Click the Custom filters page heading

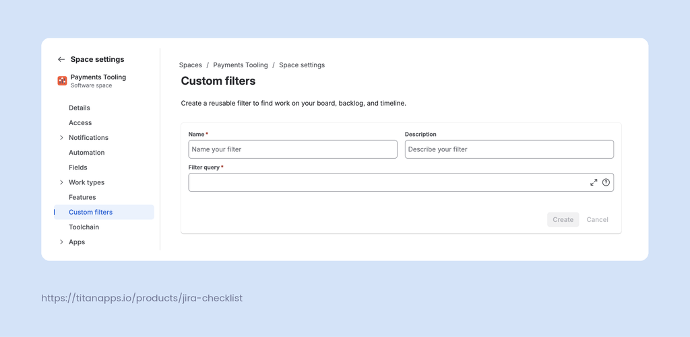point(218,81)
